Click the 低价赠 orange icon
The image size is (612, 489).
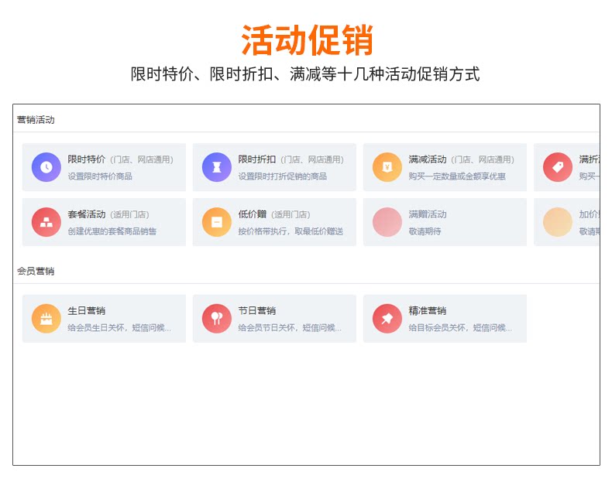[x=217, y=222]
